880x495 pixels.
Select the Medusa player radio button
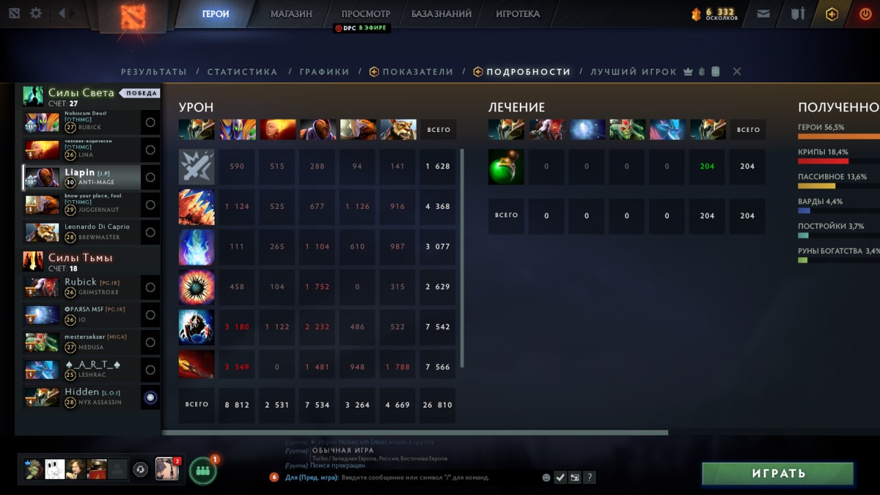[x=150, y=342]
